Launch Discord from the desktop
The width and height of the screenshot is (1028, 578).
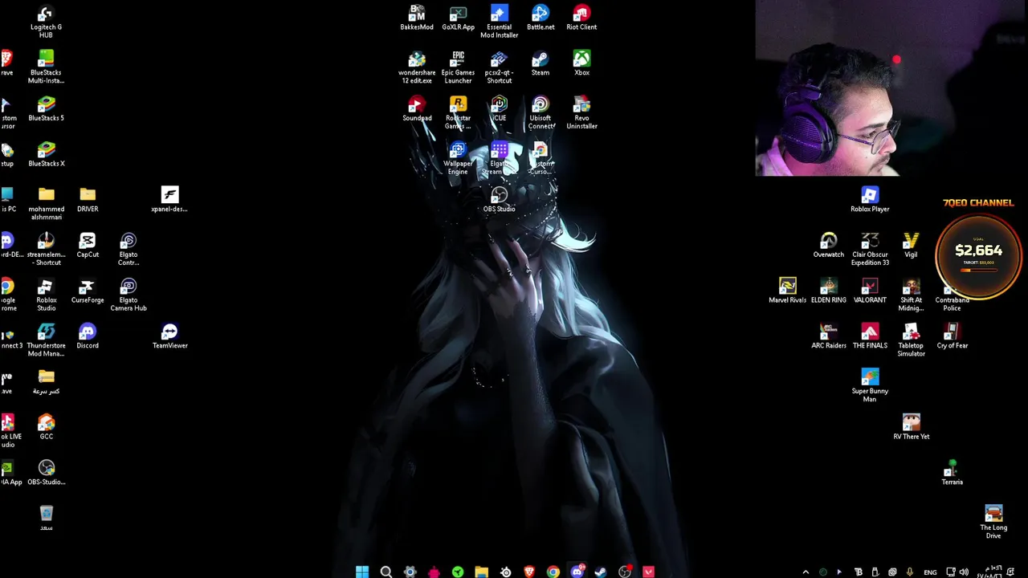pyautogui.click(x=88, y=337)
